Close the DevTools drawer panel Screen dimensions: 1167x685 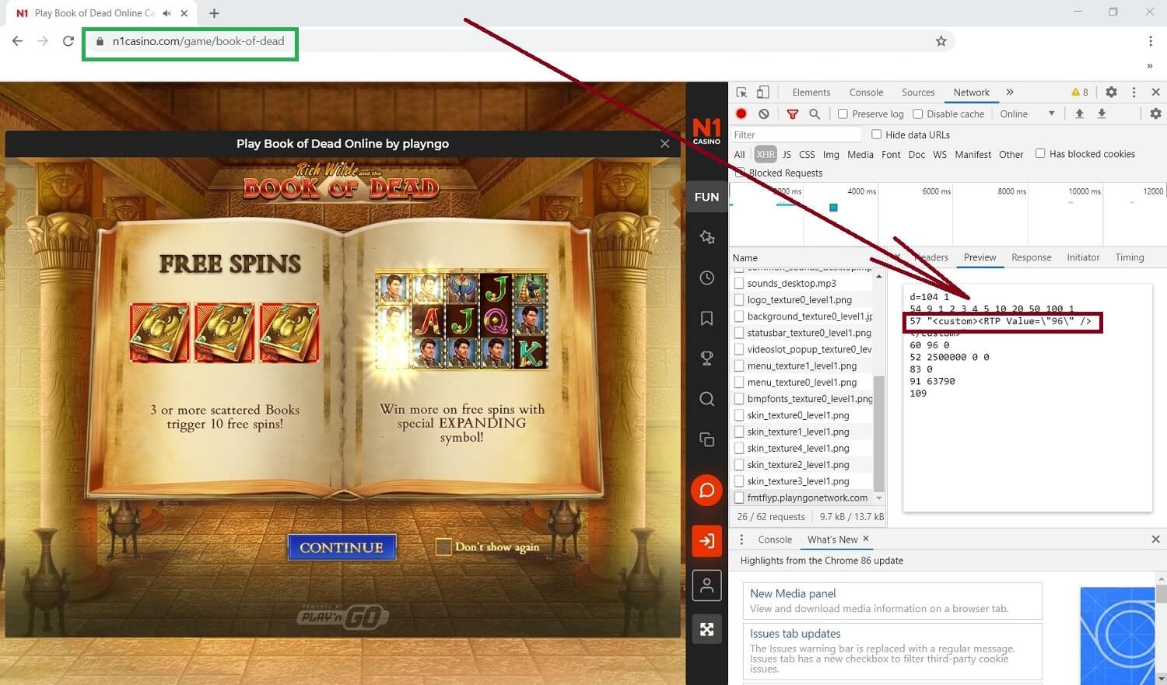(1155, 539)
